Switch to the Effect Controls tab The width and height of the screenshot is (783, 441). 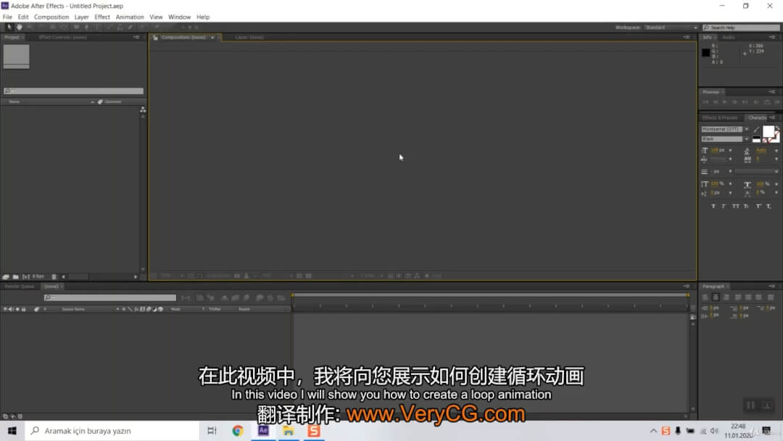coord(63,38)
